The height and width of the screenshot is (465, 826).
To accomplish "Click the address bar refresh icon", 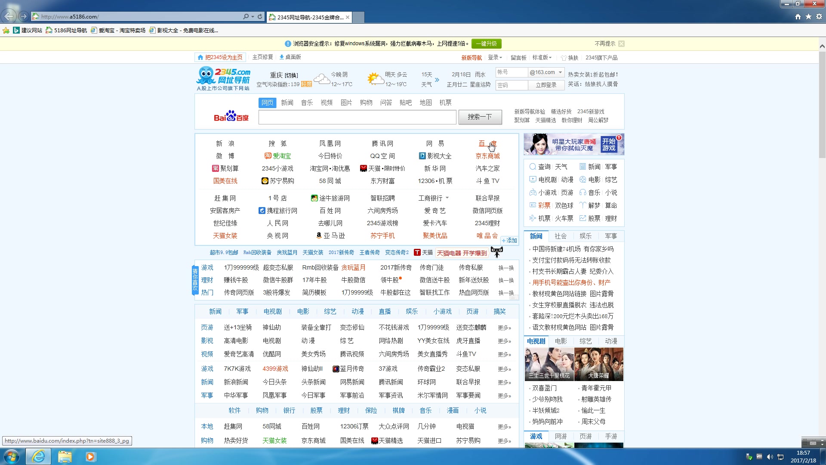I will 260,16.
